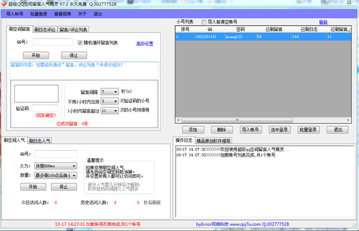
Task: Switch to 刷日志人气 tab
Action: [39, 141]
